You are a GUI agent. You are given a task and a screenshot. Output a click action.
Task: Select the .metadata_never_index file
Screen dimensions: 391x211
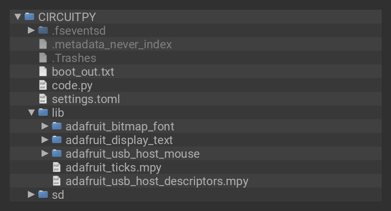tap(111, 44)
